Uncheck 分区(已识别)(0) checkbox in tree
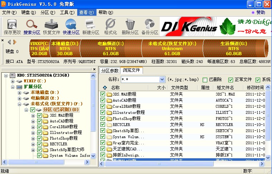Screen dimensions: 272x174 [33, 110]
